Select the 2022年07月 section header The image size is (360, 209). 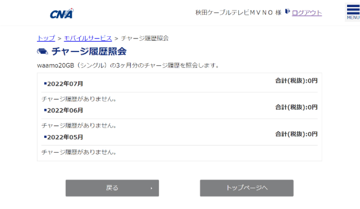point(64,84)
